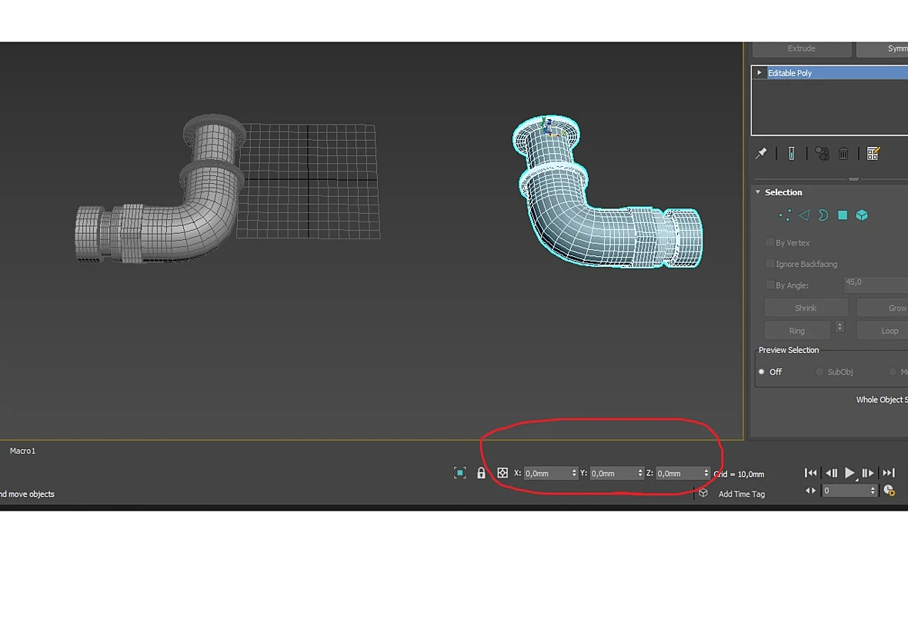Enable the By Vertex checkbox
The height and width of the screenshot is (636, 908).
[x=770, y=242]
